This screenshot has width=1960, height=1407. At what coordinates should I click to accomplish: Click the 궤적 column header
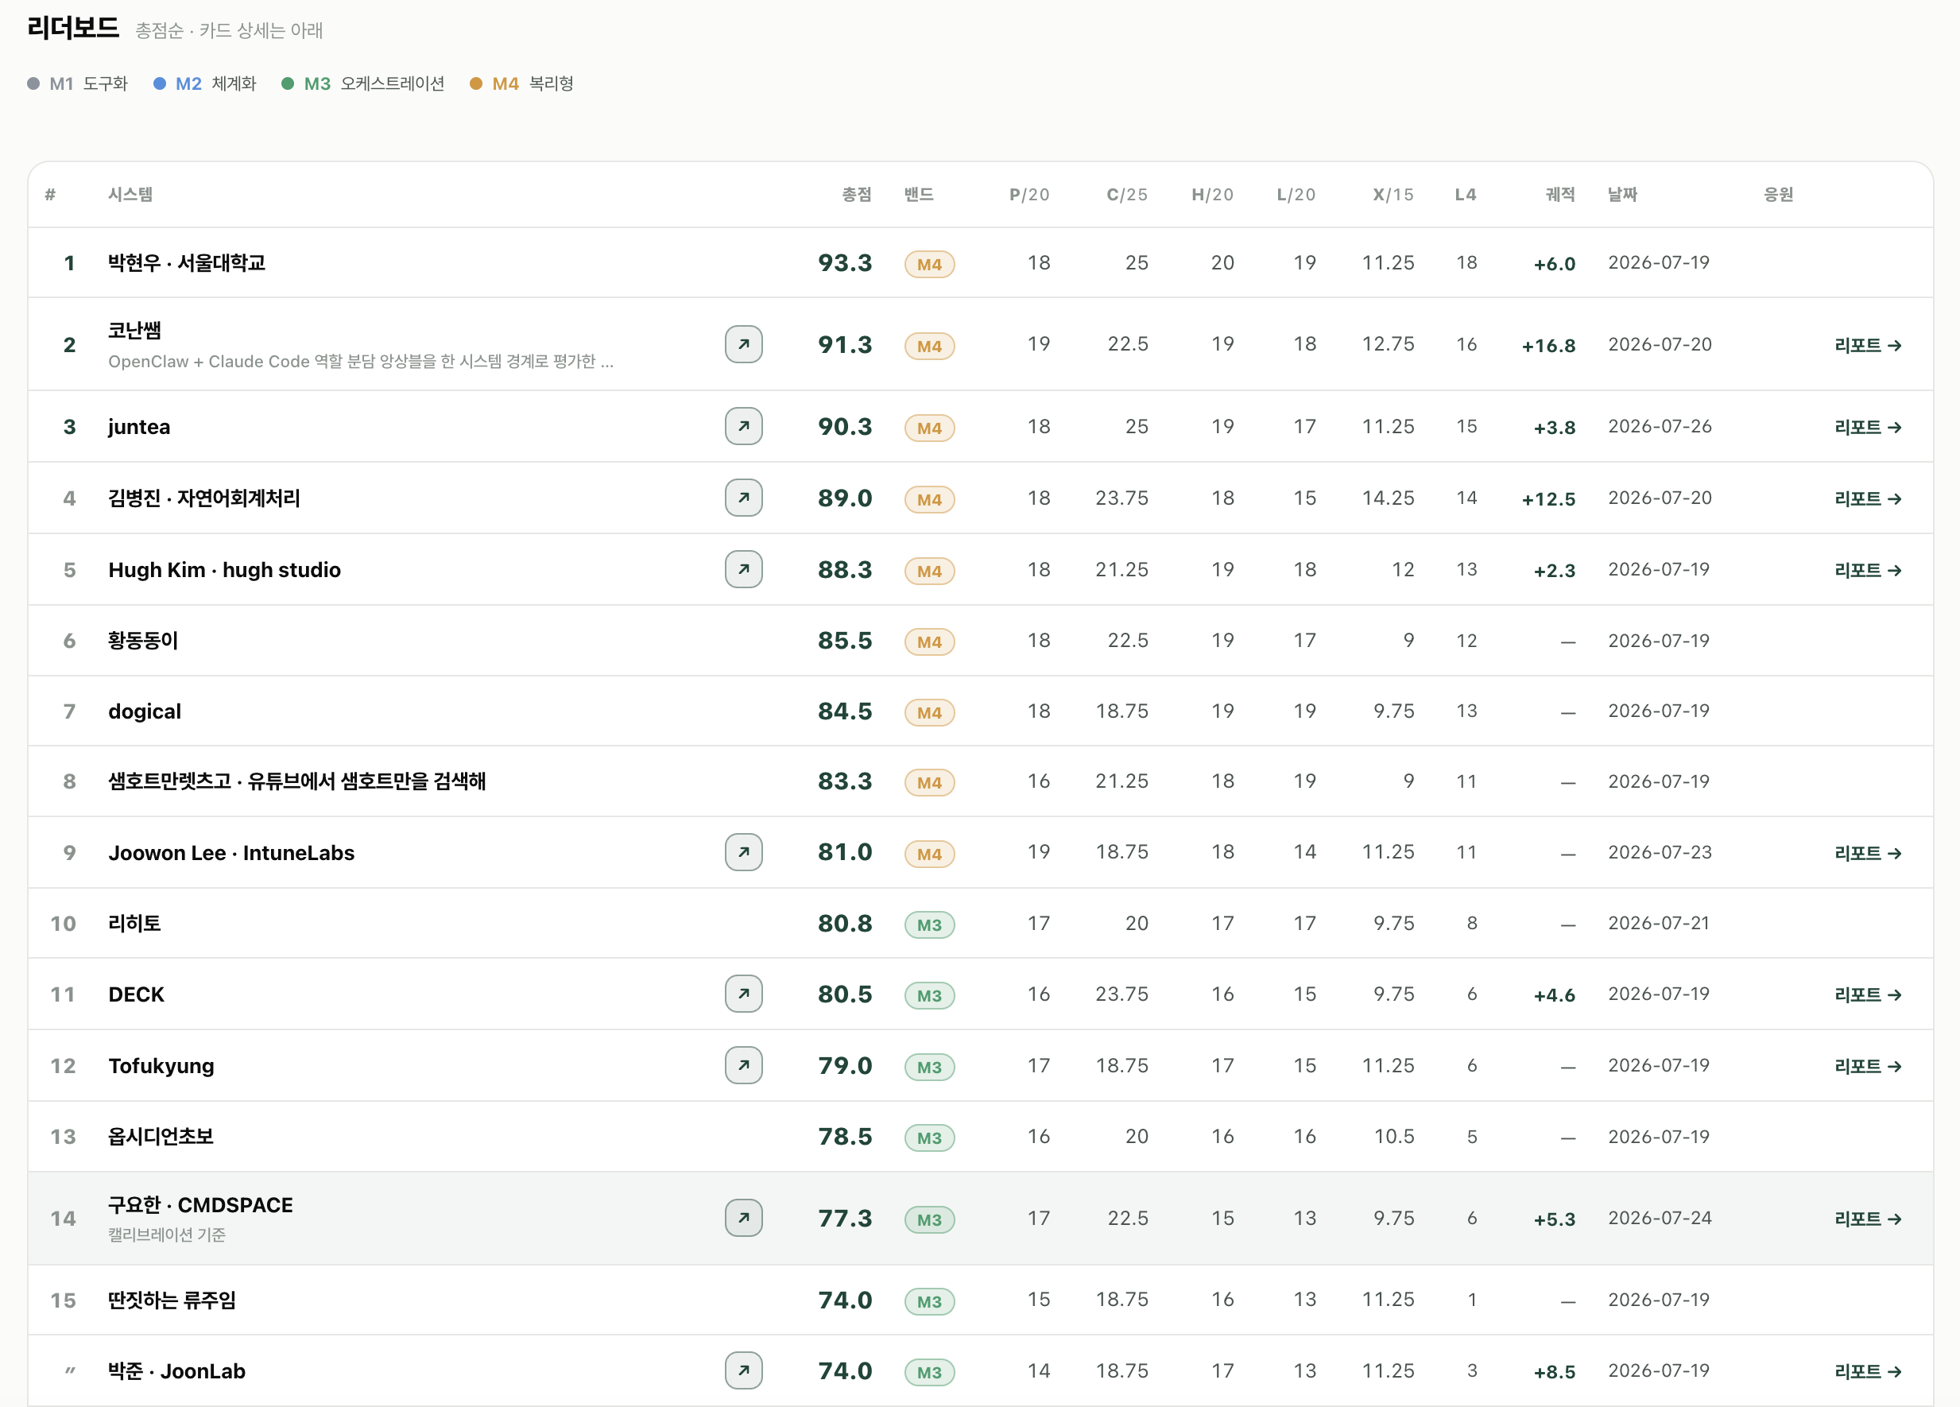point(1560,195)
